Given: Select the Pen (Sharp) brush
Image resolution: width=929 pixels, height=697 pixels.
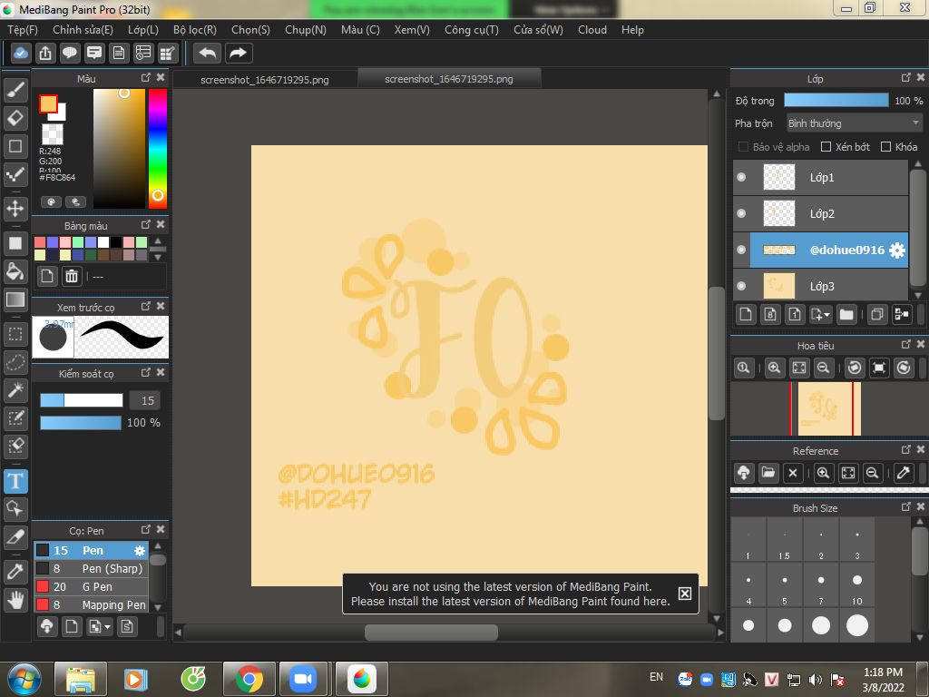Looking at the screenshot, I should [x=92, y=568].
